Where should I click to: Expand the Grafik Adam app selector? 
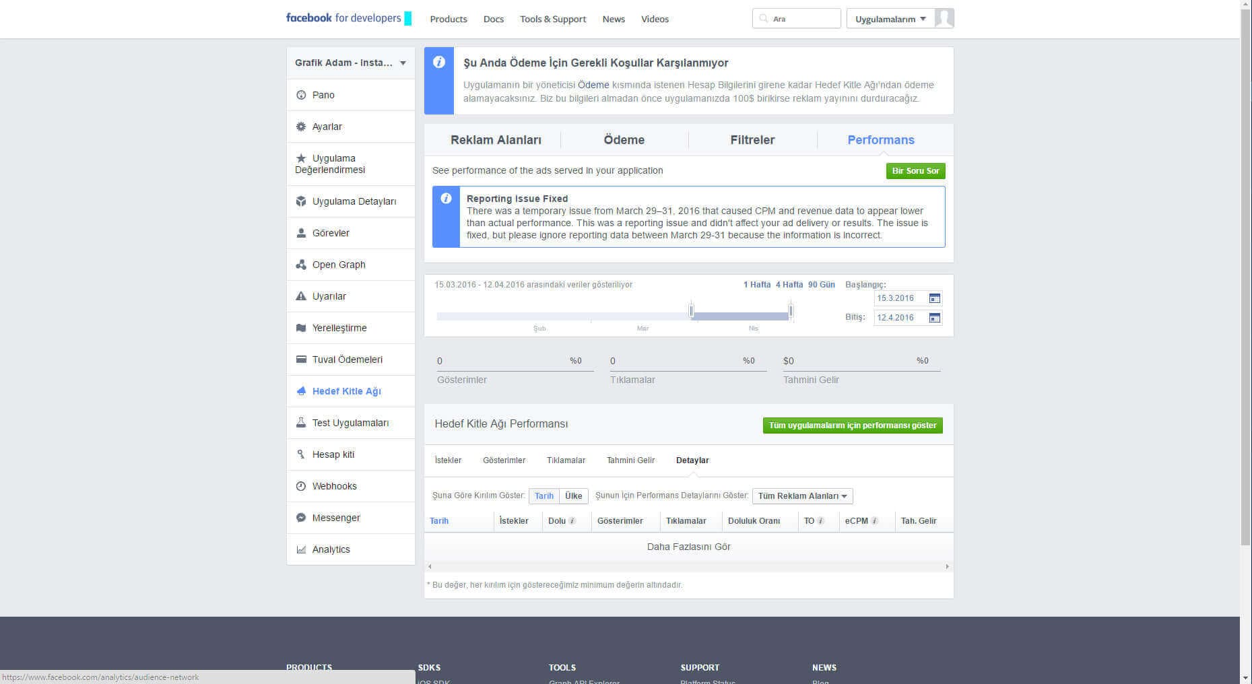[351, 63]
